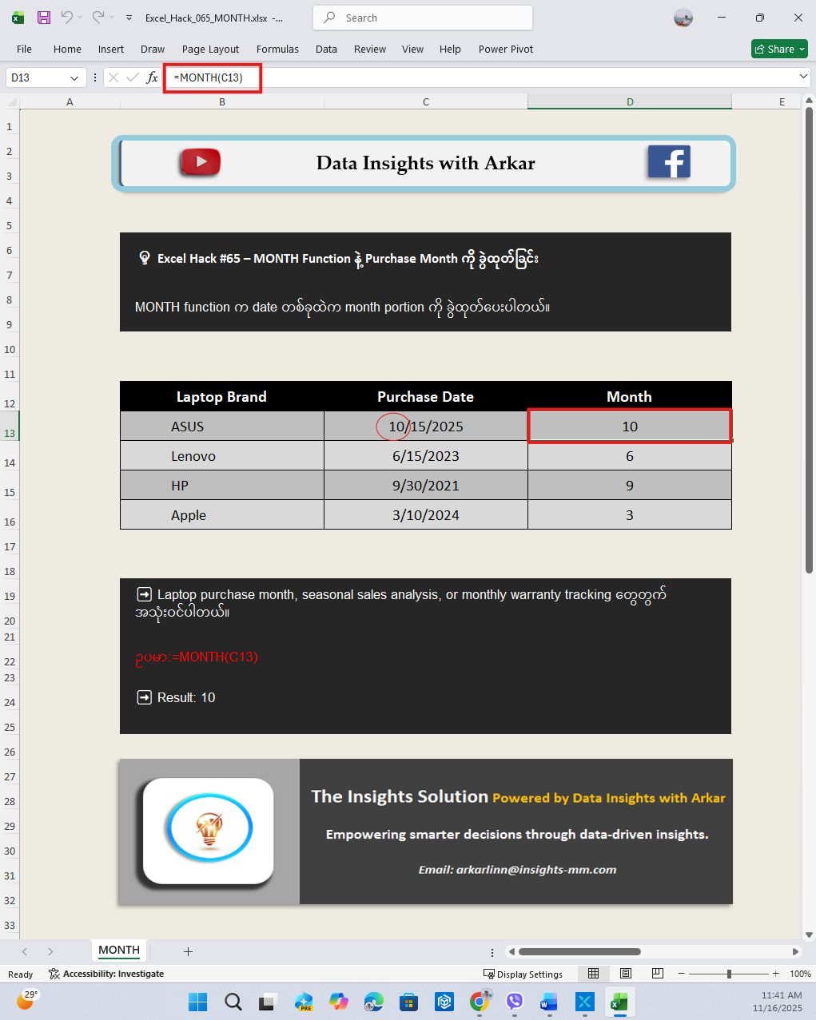Select cell containing 6/15/2023 purchase date
Image resolution: width=816 pixels, height=1020 pixels.
click(425, 456)
